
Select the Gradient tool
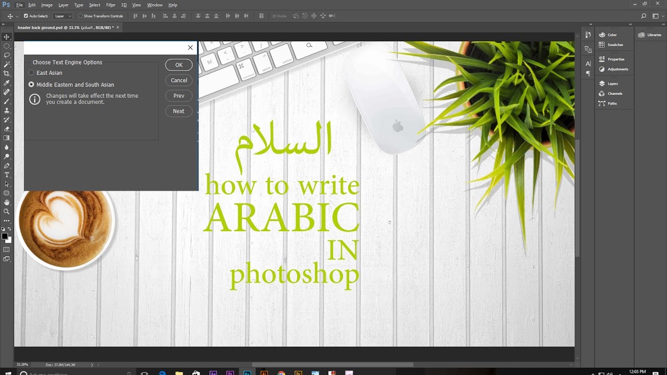pos(7,138)
